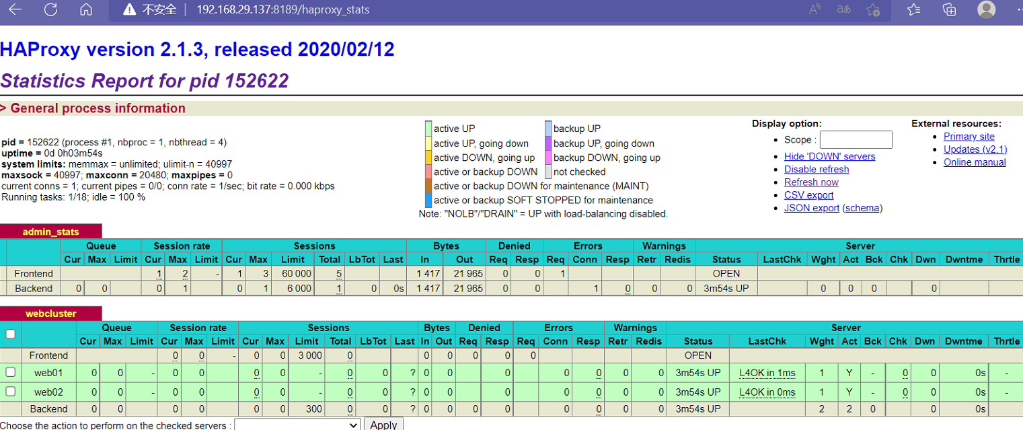Open the collections icon
Viewport: 1023px width, 430px height.
[x=950, y=9]
